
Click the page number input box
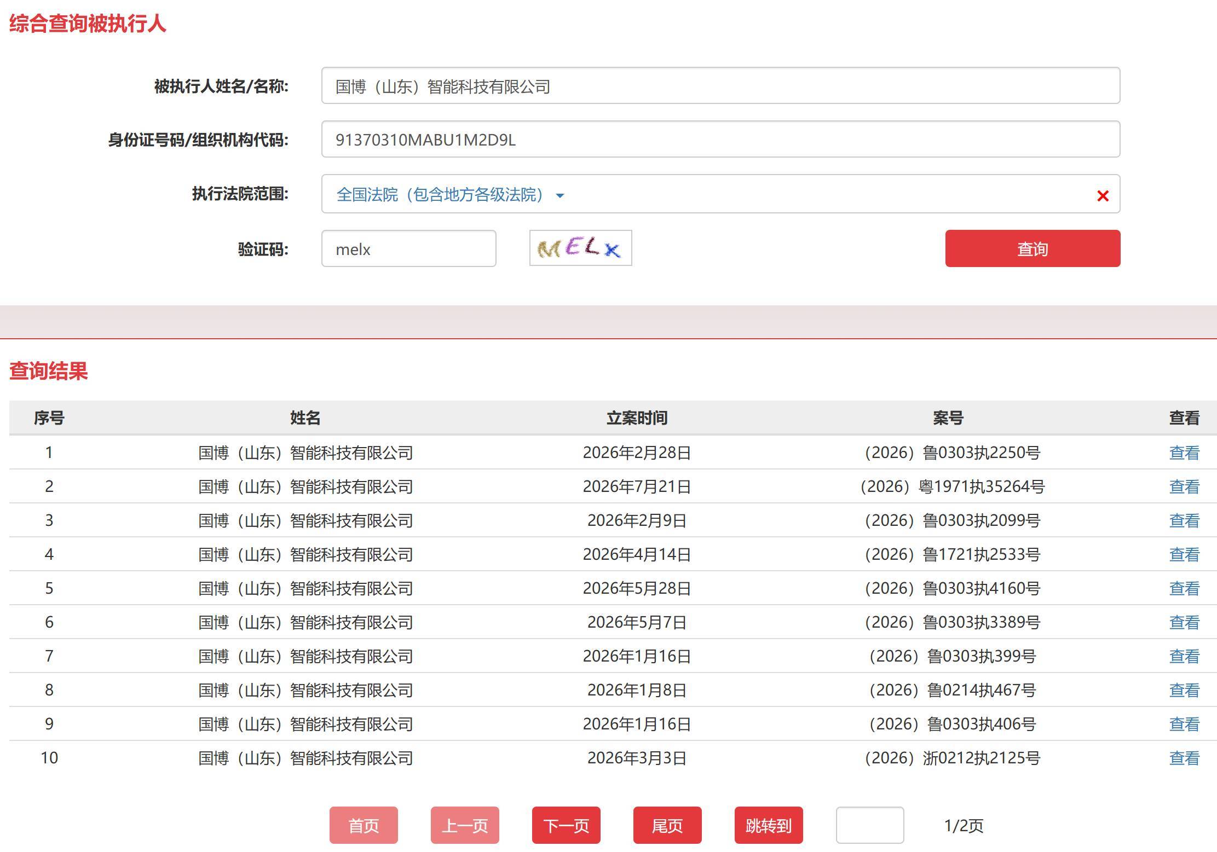click(870, 825)
